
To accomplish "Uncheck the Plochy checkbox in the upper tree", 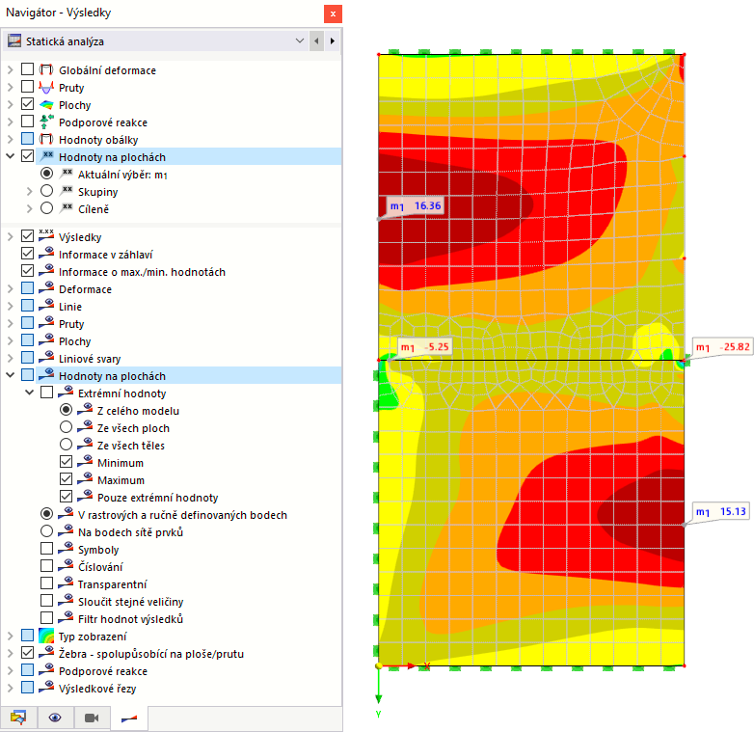I will pyautogui.click(x=27, y=104).
